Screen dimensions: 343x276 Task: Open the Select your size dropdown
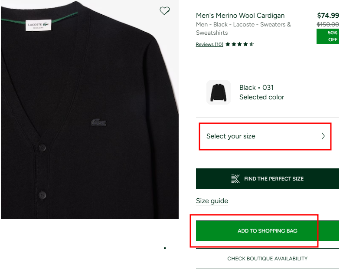(x=265, y=136)
